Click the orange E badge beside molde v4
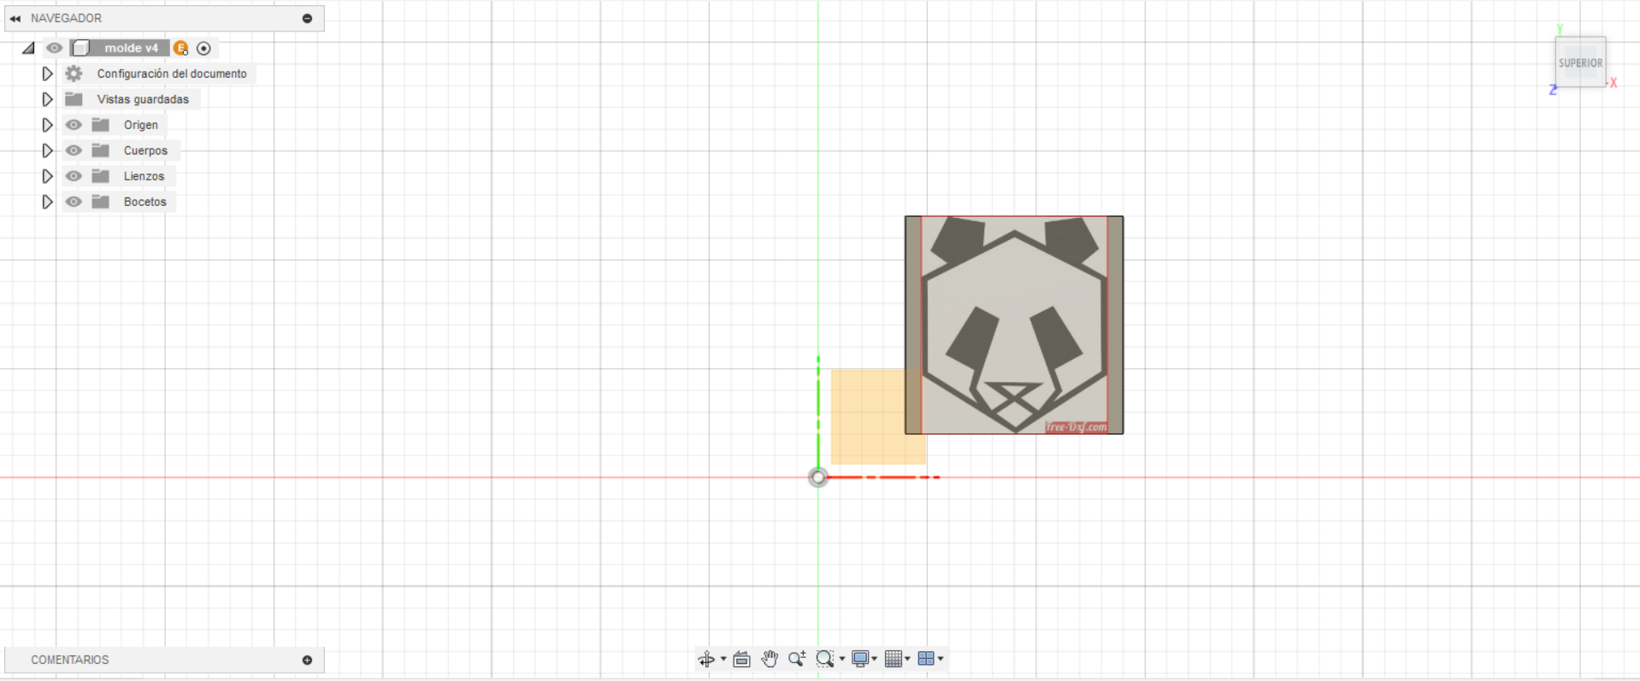Viewport: 1640px width, 681px height. point(180,48)
